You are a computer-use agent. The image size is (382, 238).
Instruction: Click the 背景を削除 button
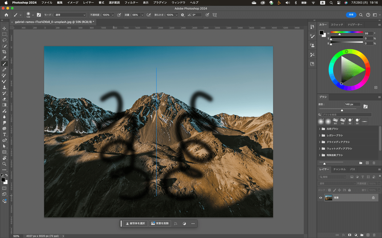coord(160,223)
